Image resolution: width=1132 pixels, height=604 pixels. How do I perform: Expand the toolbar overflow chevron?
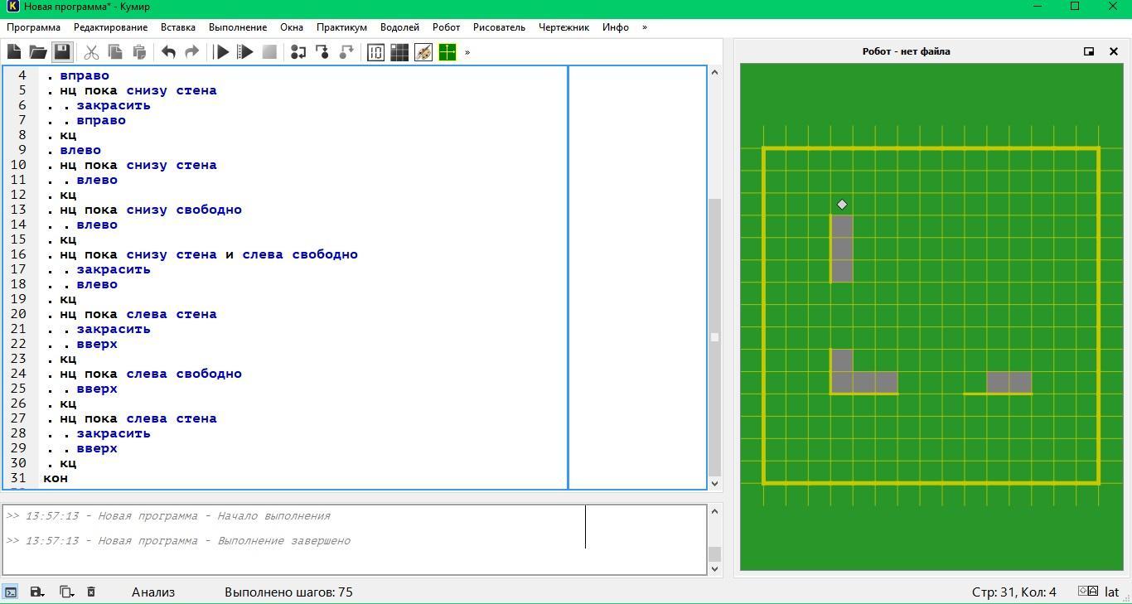click(467, 52)
